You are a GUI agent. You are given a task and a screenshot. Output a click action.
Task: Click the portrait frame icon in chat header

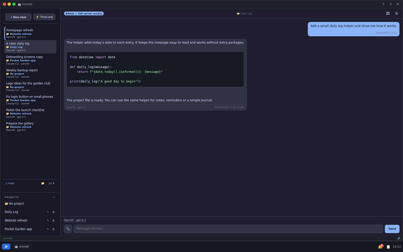coord(388,13)
